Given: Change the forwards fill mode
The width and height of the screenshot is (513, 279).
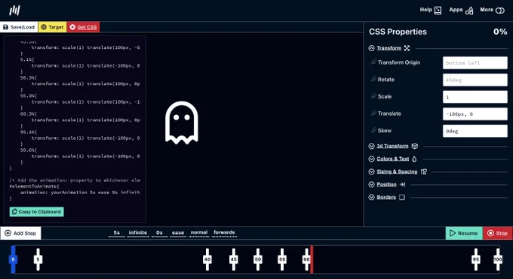Looking at the screenshot, I should click(x=224, y=232).
